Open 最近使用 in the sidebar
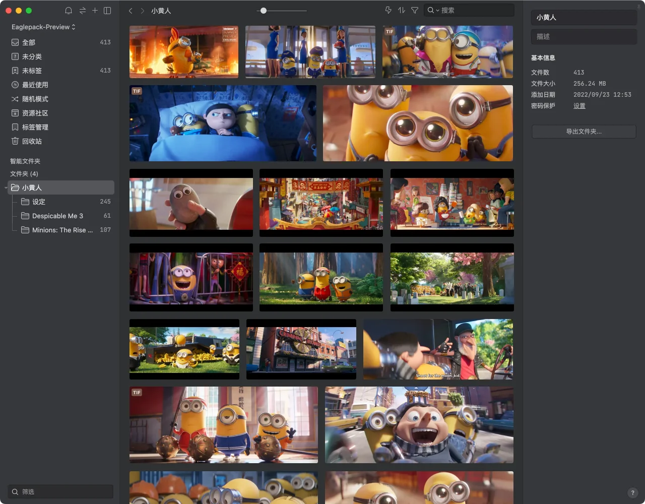Viewport: 645px width, 504px height. click(x=61, y=85)
